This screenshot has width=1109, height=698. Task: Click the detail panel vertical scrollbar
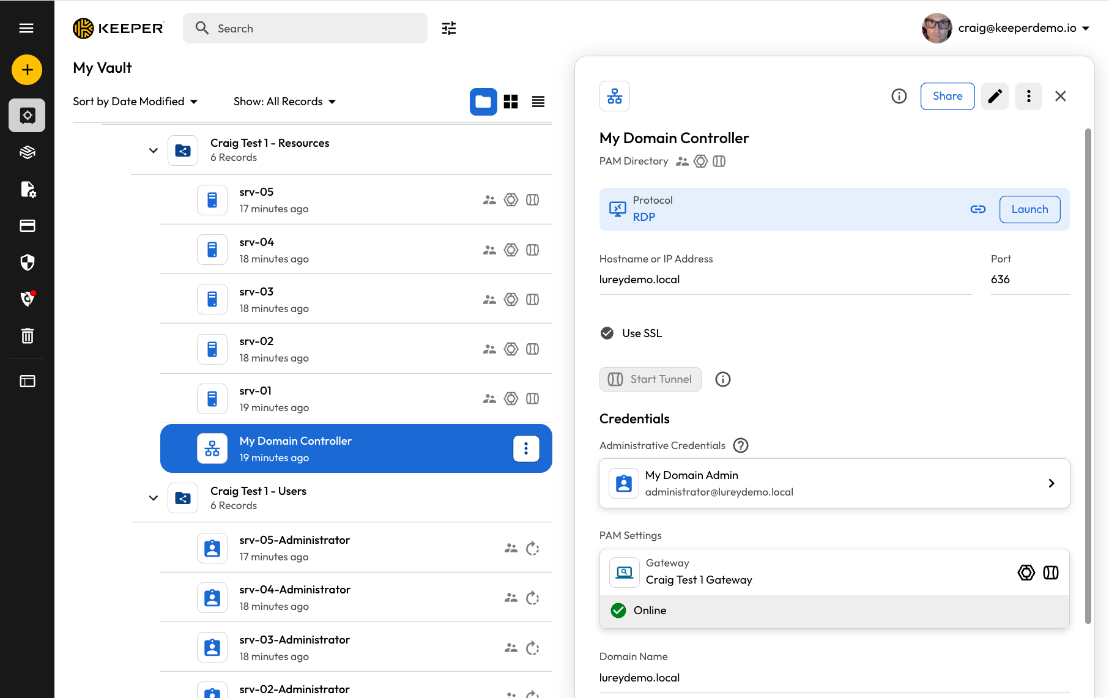pos(1088,376)
